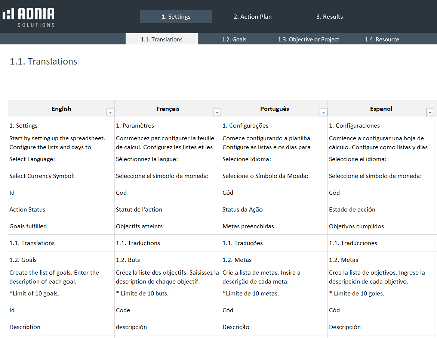
Task: Click the Portuguese cell 'Metas preenchidas'
Action: click(x=248, y=226)
